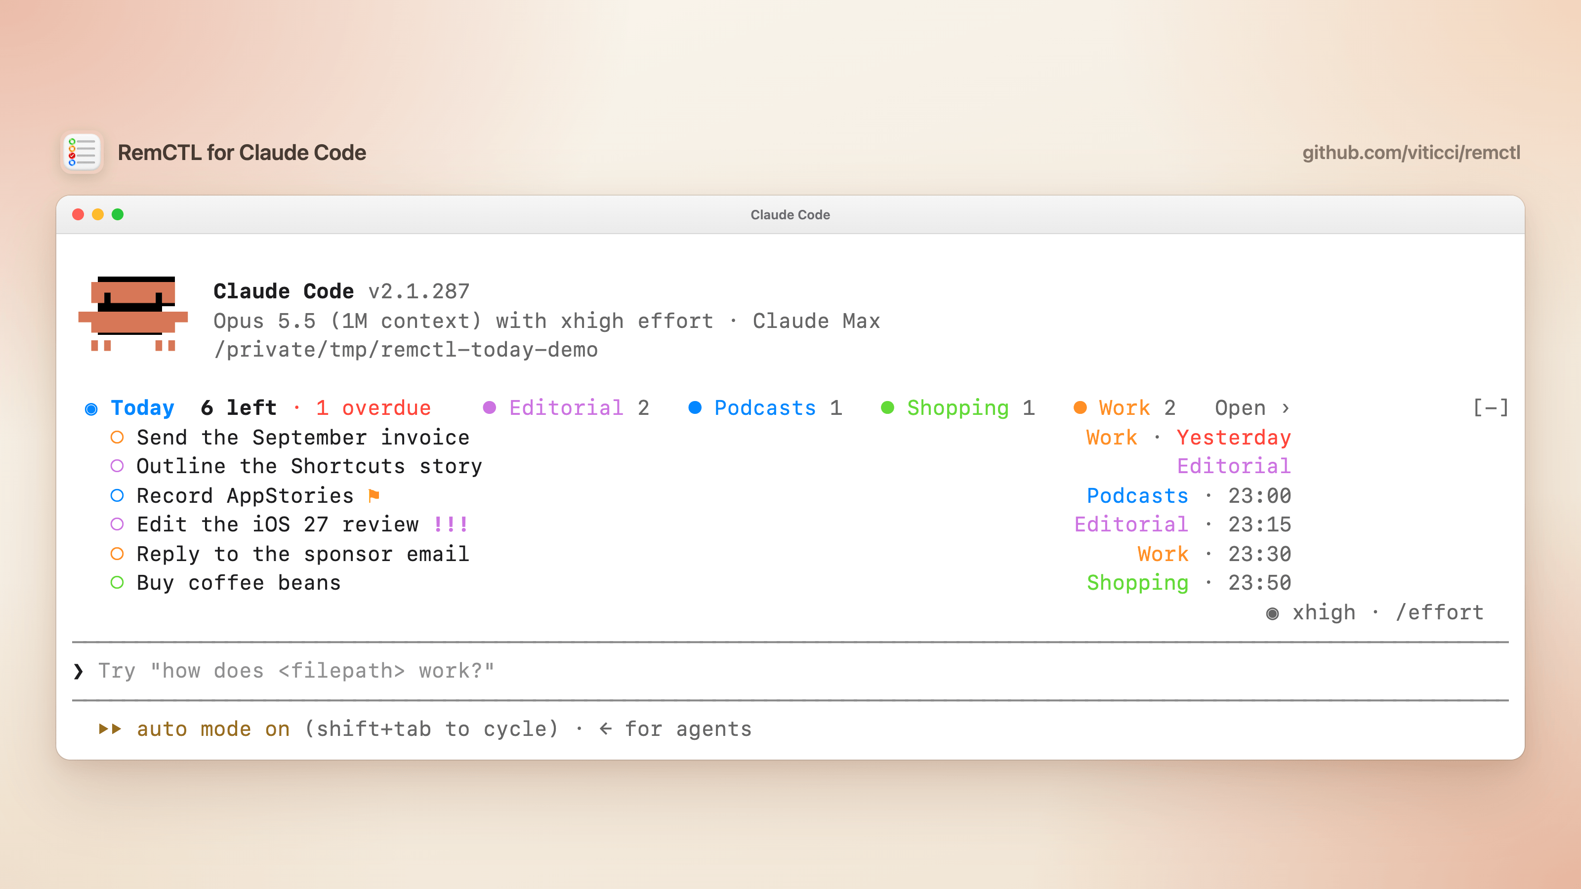Click the green window zoom button
Viewport: 1581px width, 889px height.
point(118,214)
